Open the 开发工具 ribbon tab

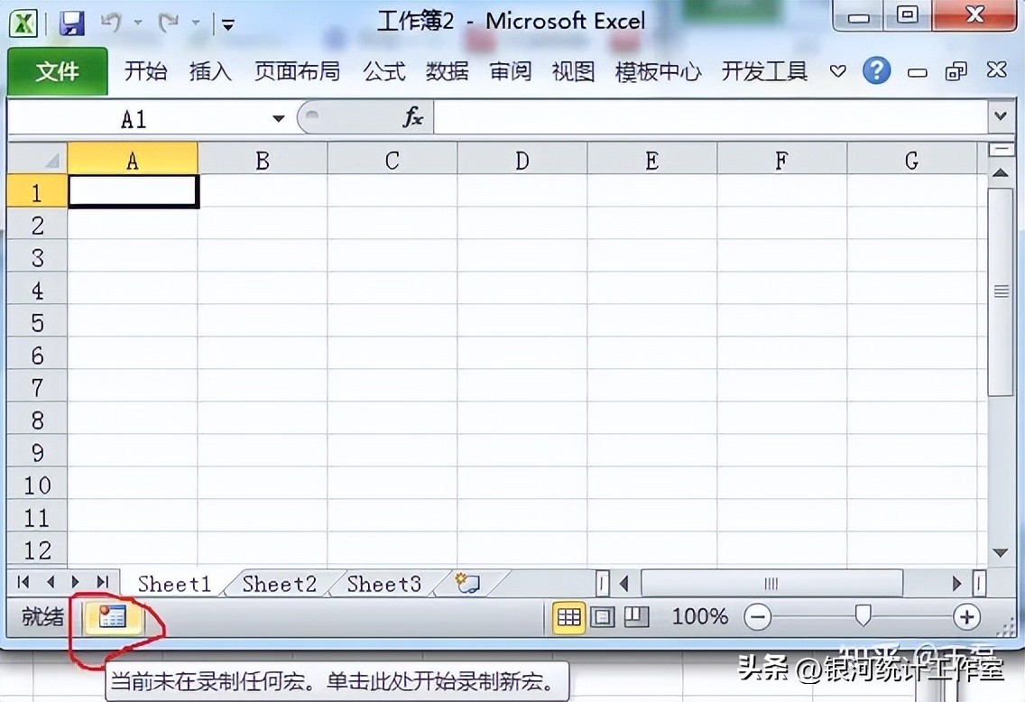(x=764, y=71)
